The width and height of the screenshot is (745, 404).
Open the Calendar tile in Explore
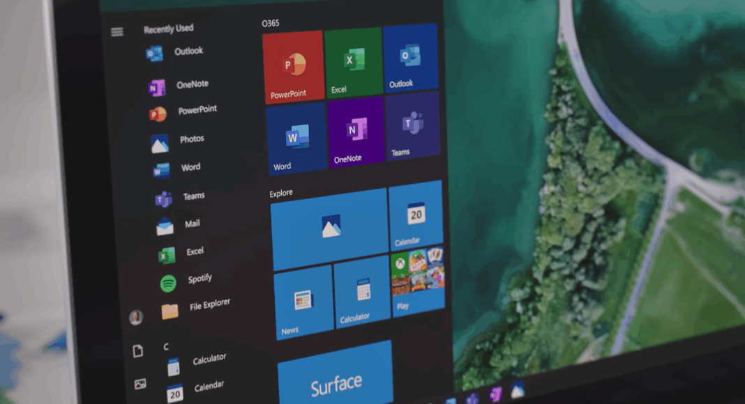[x=416, y=216]
